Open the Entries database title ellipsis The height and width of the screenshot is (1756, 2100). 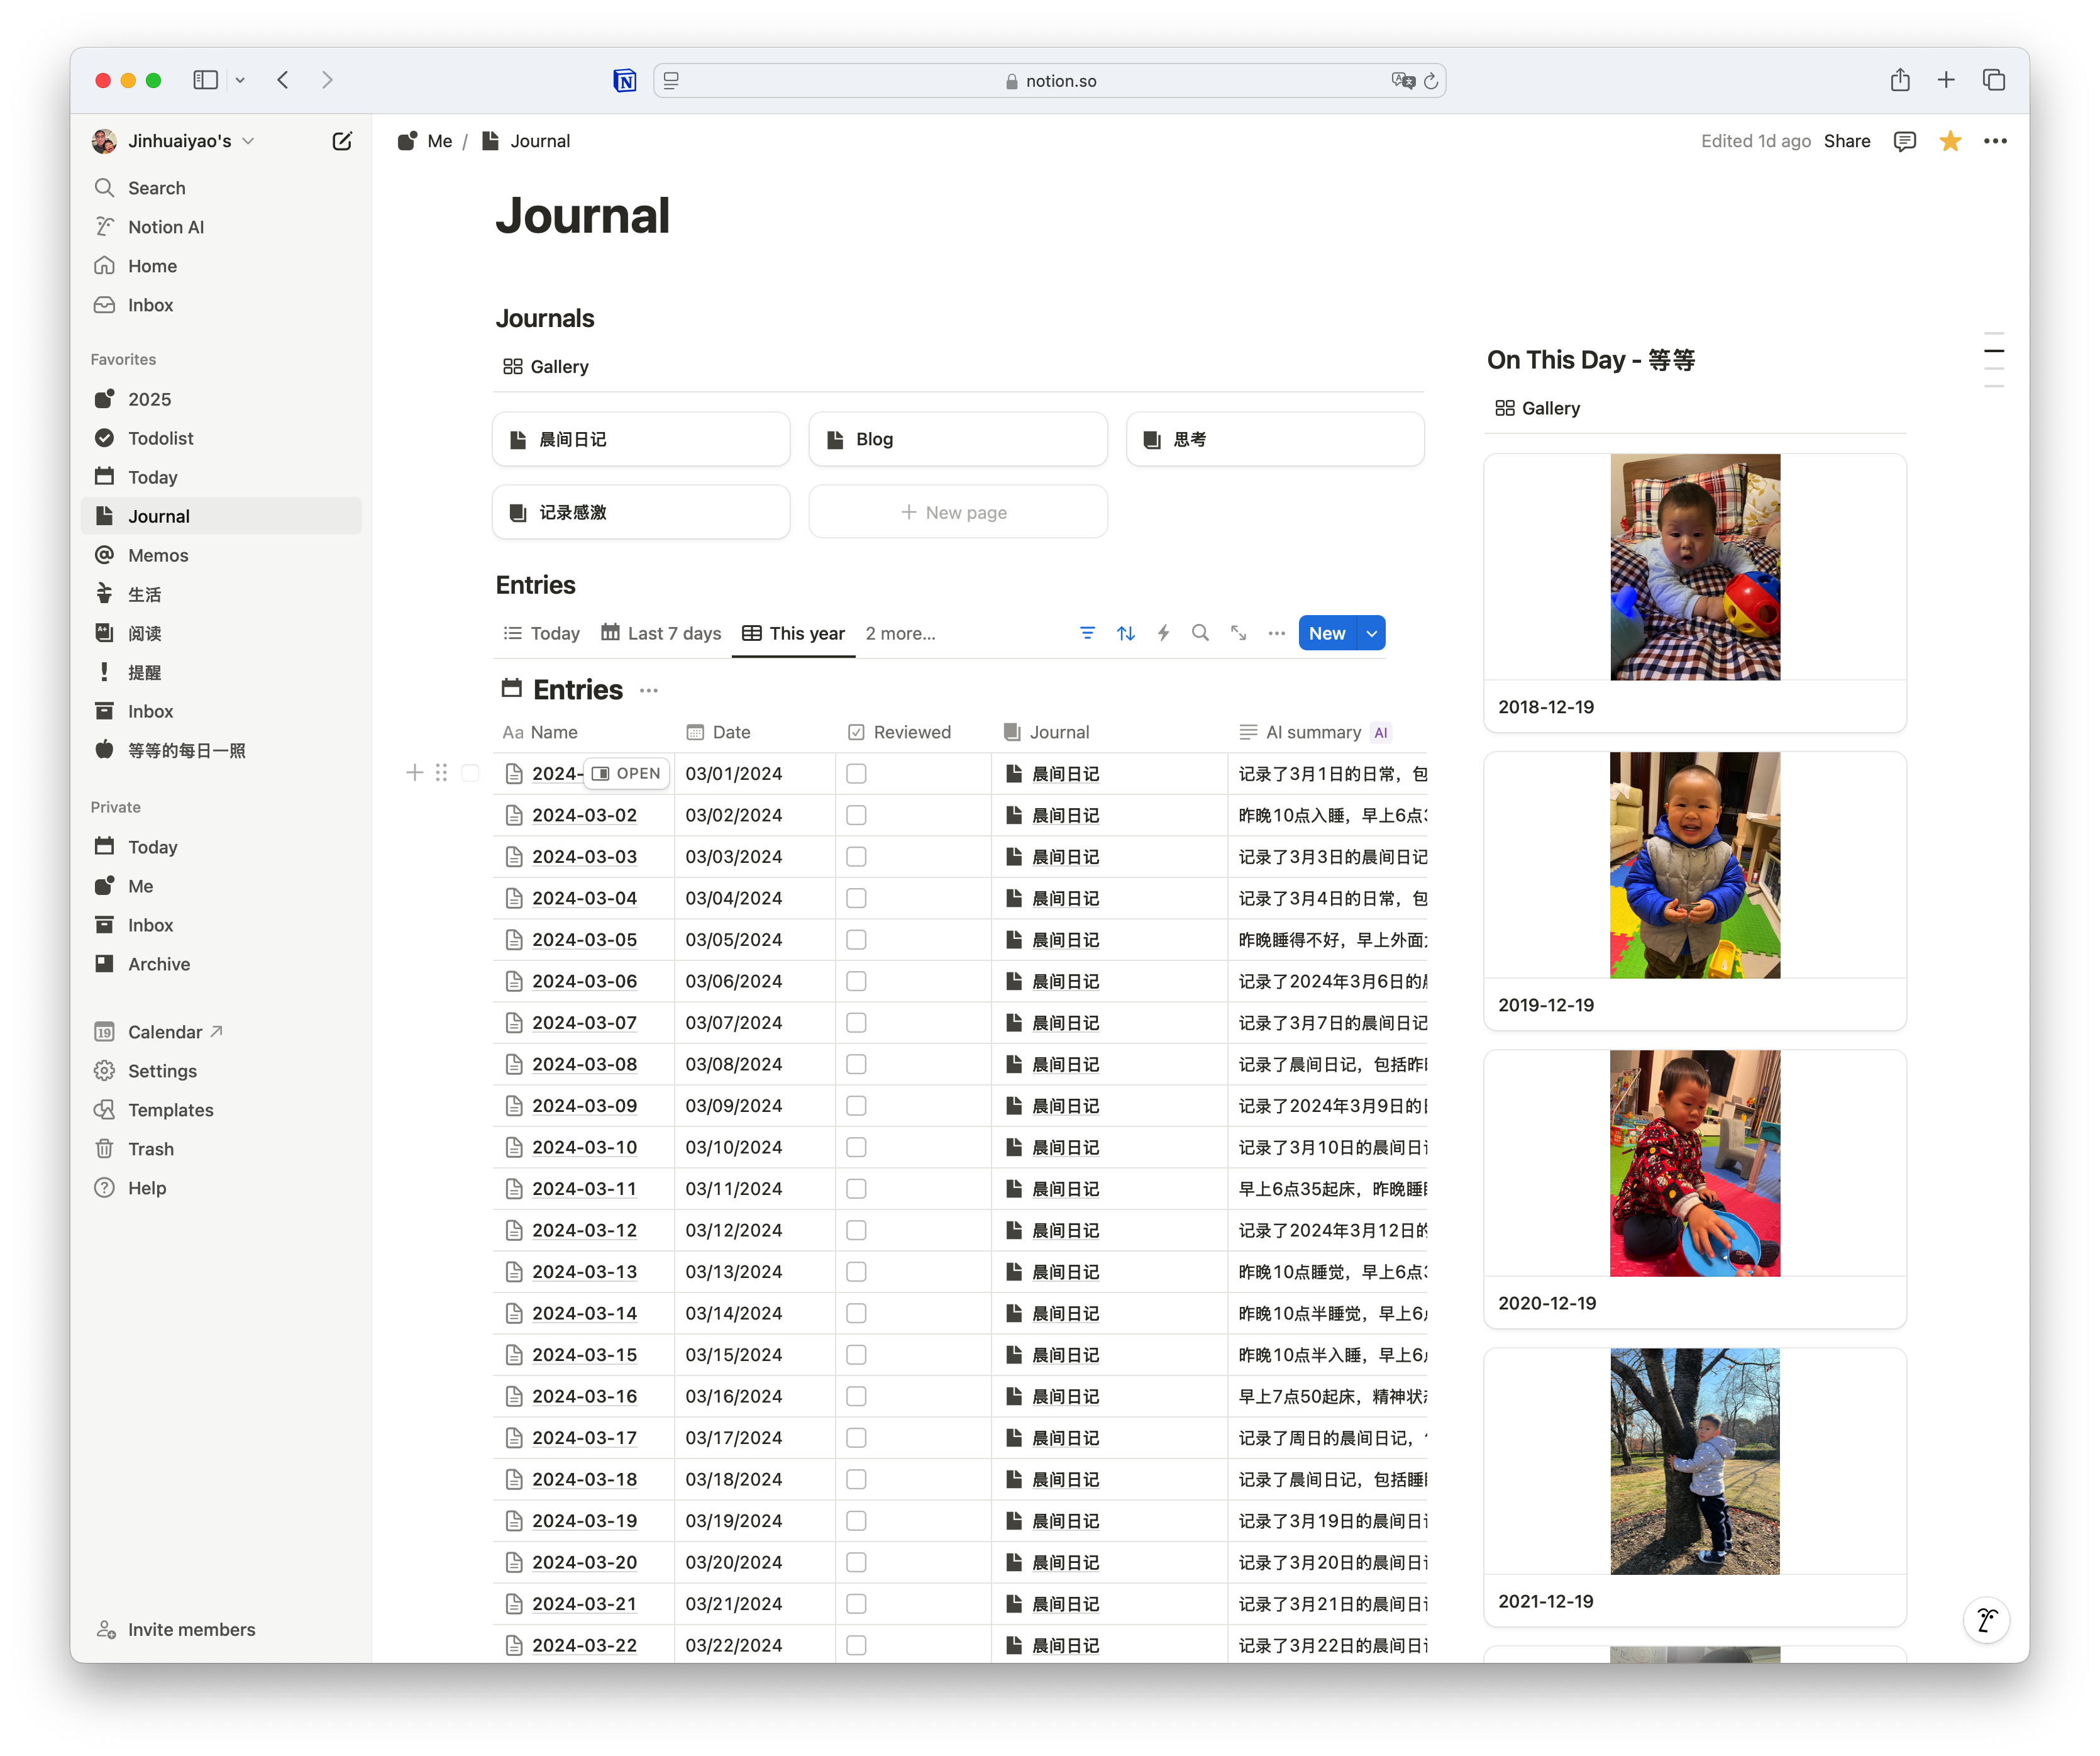pyautogui.click(x=649, y=691)
